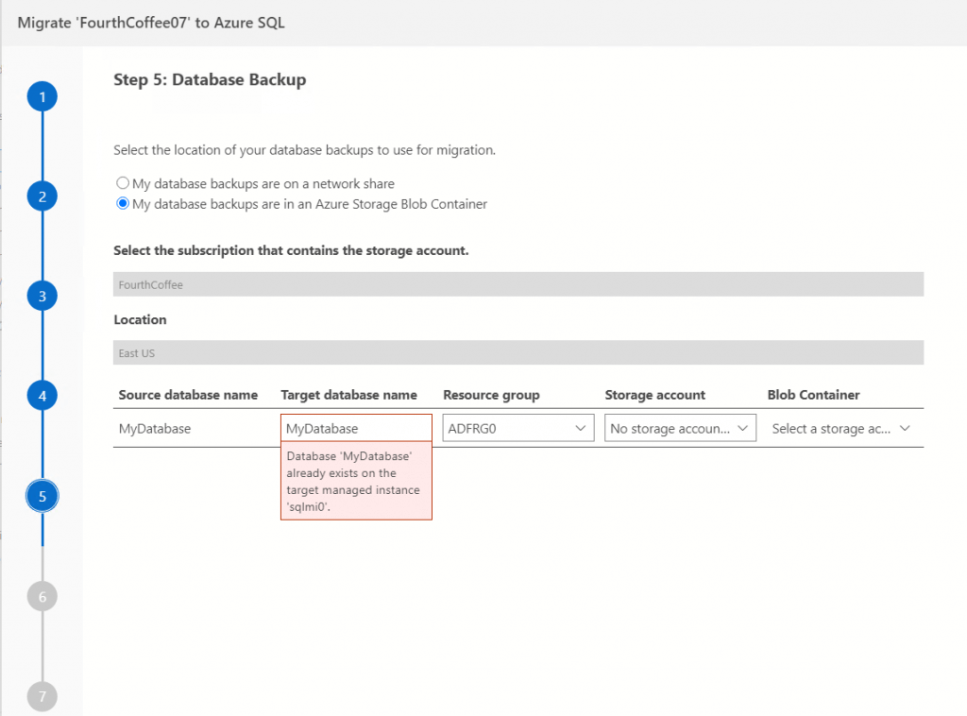The height and width of the screenshot is (716, 967).
Task: Open wizard step 3 circle
Action: pos(42,296)
